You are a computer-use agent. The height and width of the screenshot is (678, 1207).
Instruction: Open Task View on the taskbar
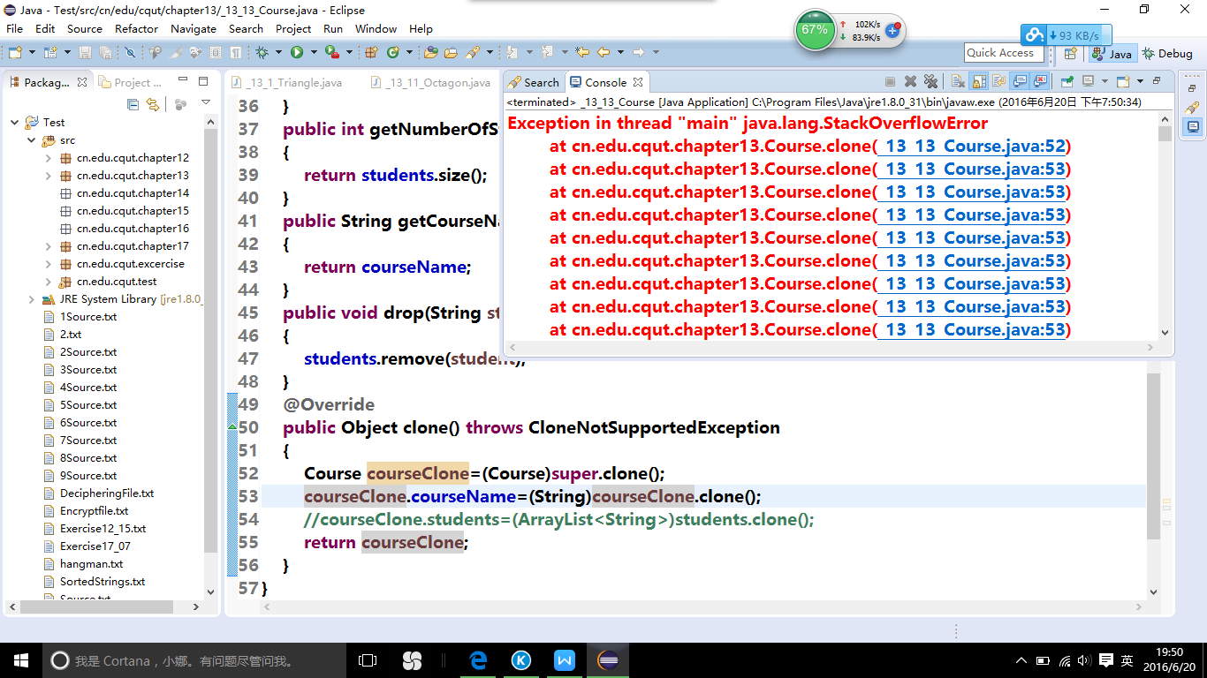point(368,660)
